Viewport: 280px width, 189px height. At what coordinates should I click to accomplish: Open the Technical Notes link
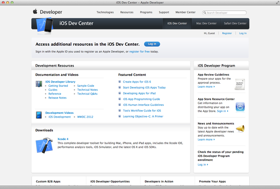pos(87,90)
